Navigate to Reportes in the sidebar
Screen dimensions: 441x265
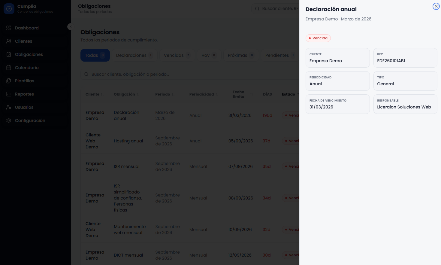point(35,94)
